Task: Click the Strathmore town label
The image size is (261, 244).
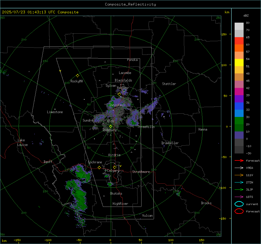Action: tap(141, 172)
